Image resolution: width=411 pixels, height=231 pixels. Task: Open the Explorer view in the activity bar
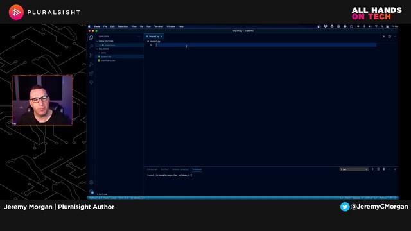click(91, 37)
